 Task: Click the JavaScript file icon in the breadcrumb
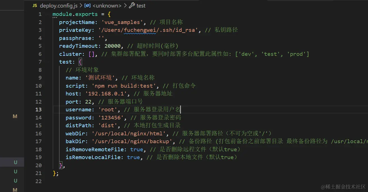coord(34,5)
